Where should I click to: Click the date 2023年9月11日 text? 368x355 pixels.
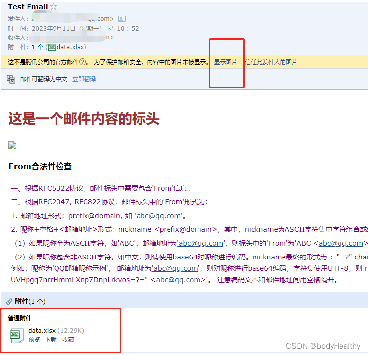(54, 29)
